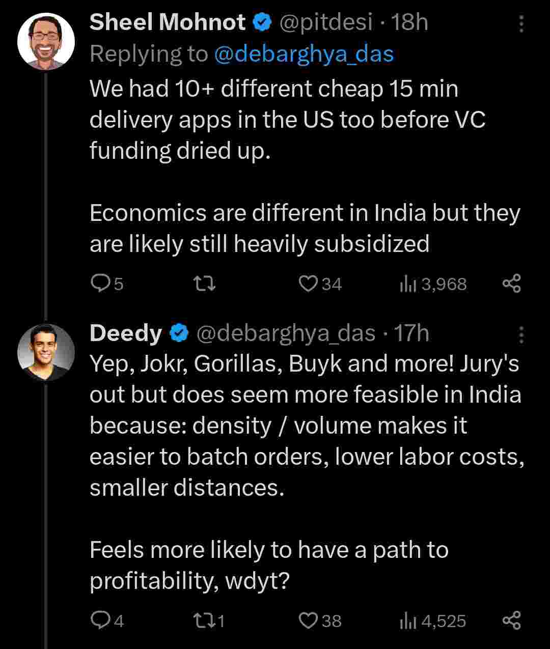The image size is (550, 649).
Task: Retweet Sheel Mohnot's tweet
Action: click(x=206, y=284)
